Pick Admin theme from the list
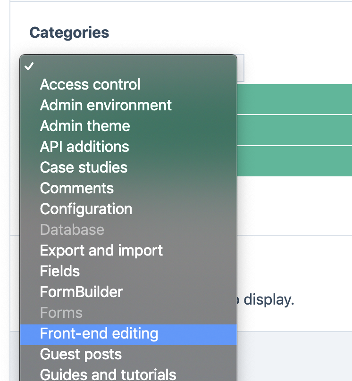The width and height of the screenshot is (352, 381). 85,126
